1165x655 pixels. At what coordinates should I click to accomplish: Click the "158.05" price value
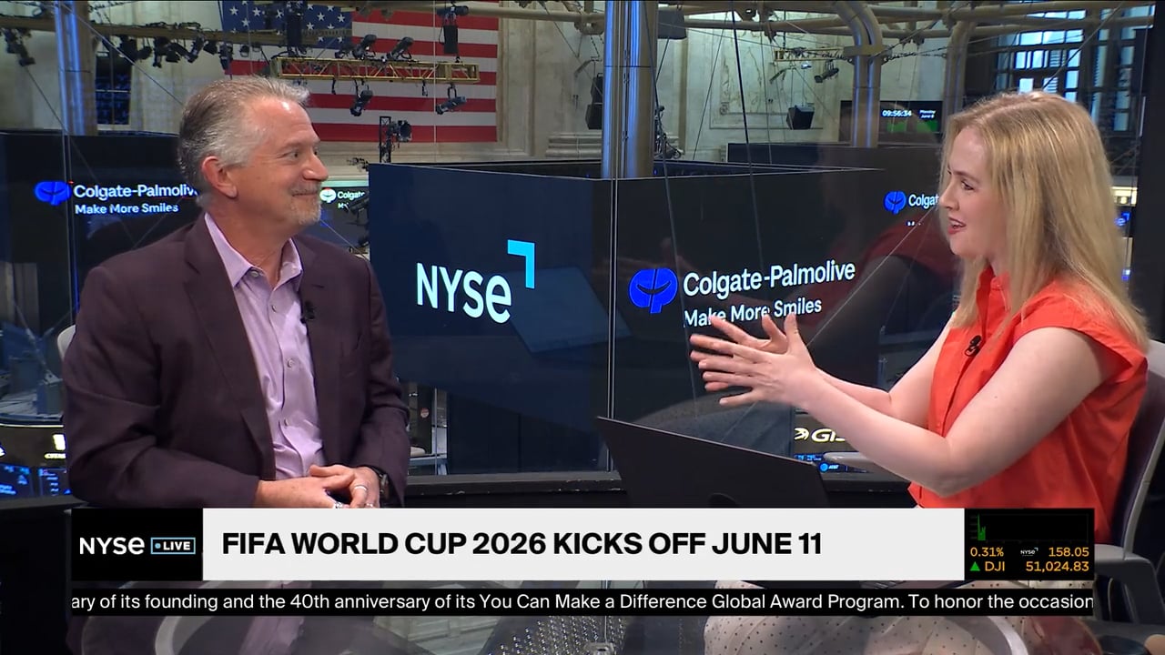click(x=1068, y=551)
